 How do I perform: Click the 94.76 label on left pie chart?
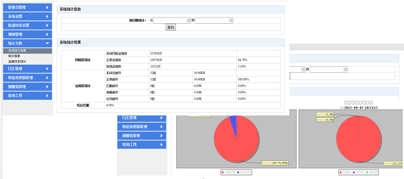pyautogui.click(x=275, y=163)
